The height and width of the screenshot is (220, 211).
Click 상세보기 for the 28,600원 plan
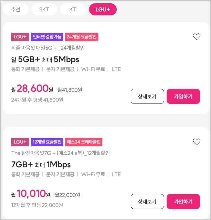coord(147,96)
